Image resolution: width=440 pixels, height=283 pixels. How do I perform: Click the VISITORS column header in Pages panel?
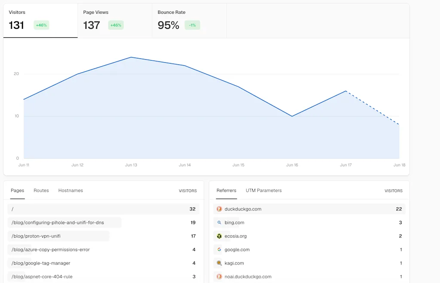188,191
